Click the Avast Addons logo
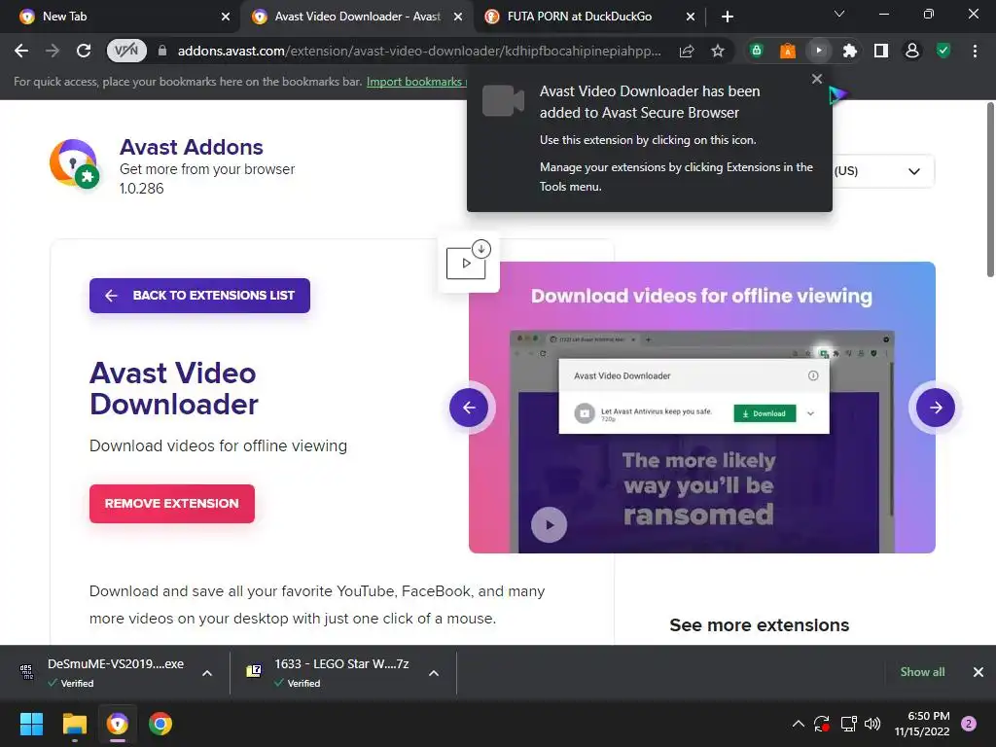The image size is (996, 747). click(74, 163)
